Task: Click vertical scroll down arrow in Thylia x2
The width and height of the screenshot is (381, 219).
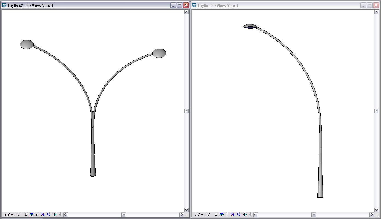Action: tap(187, 210)
